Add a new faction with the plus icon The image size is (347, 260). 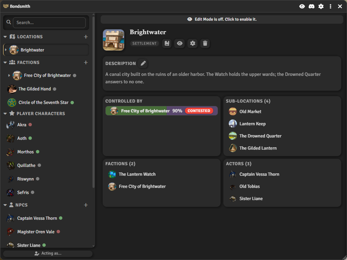pyautogui.click(x=86, y=63)
